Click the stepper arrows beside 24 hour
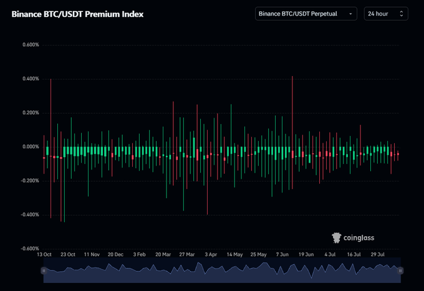 coord(402,14)
